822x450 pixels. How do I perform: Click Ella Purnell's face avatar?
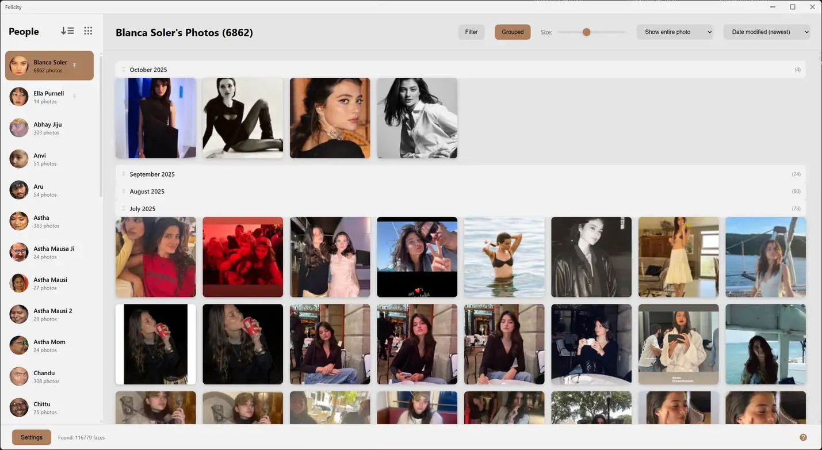click(19, 97)
